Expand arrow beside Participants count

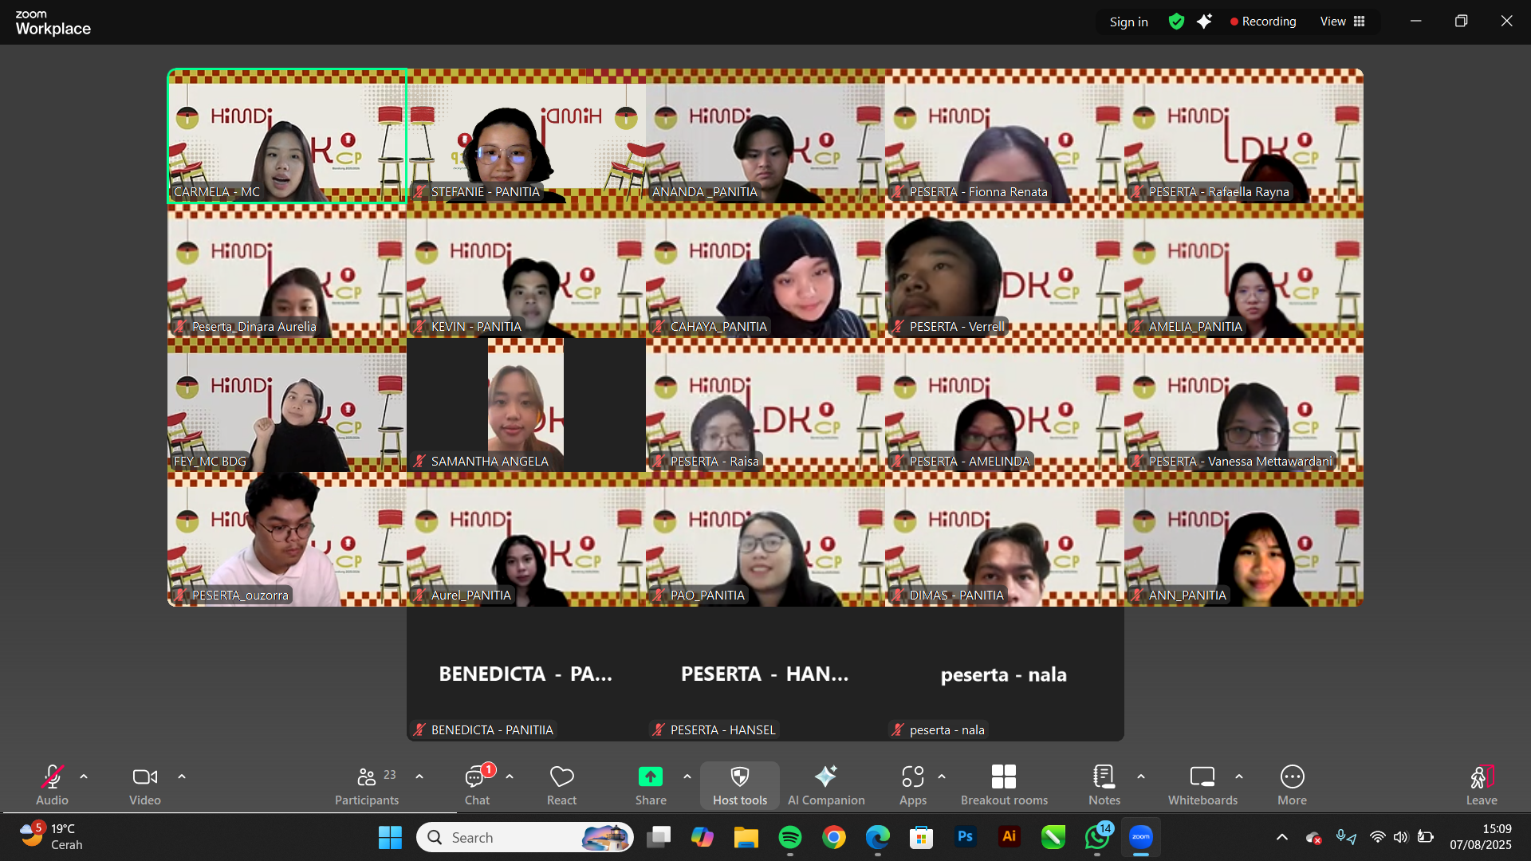[419, 776]
